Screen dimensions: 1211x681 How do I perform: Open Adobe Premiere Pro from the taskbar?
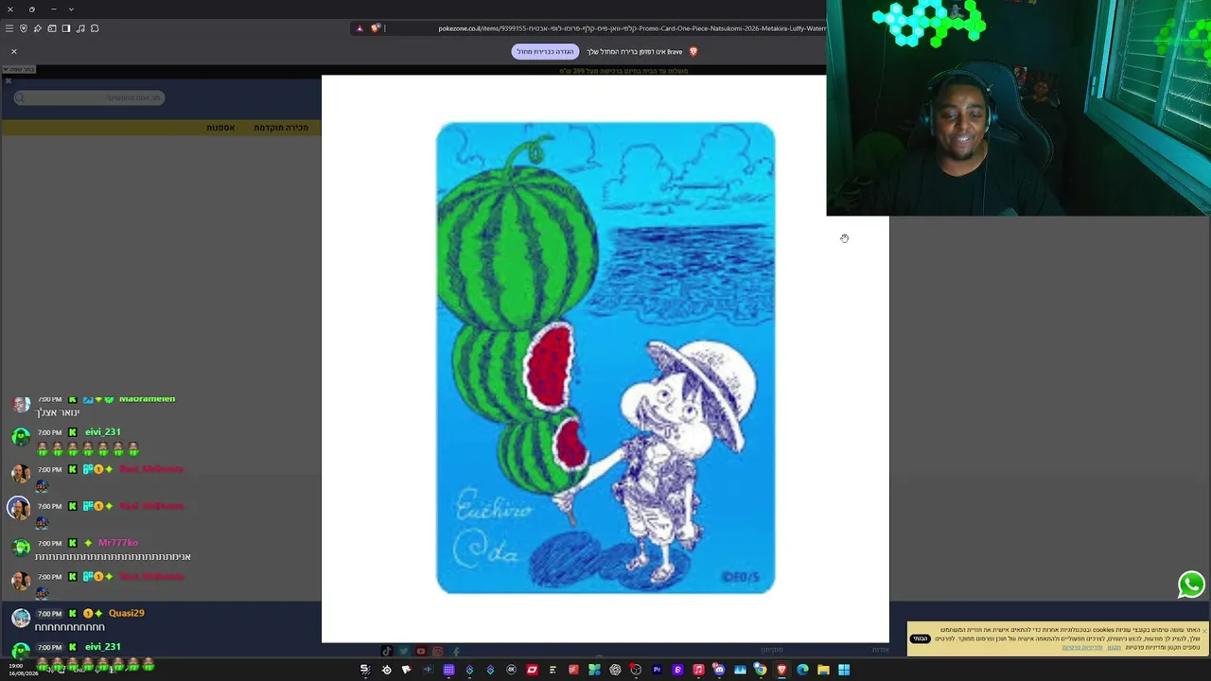click(x=657, y=670)
